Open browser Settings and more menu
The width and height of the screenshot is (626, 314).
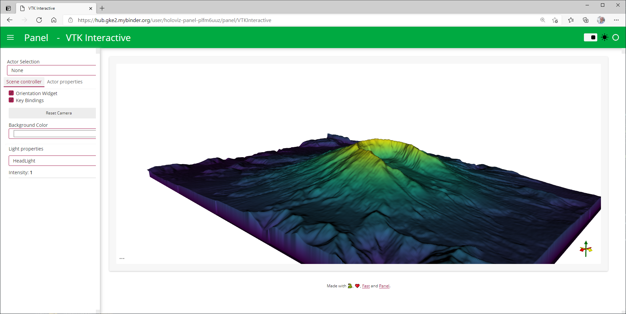[x=616, y=20]
